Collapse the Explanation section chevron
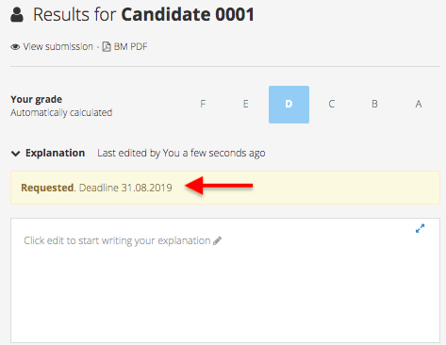The height and width of the screenshot is (345, 446). tap(15, 154)
